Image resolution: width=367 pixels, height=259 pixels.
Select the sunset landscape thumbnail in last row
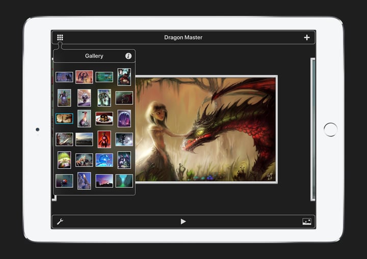[104, 181]
